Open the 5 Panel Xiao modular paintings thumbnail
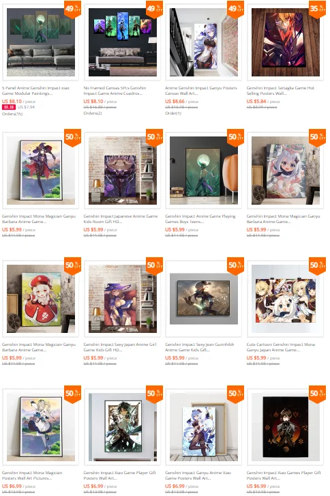330x496 pixels. [41, 42]
